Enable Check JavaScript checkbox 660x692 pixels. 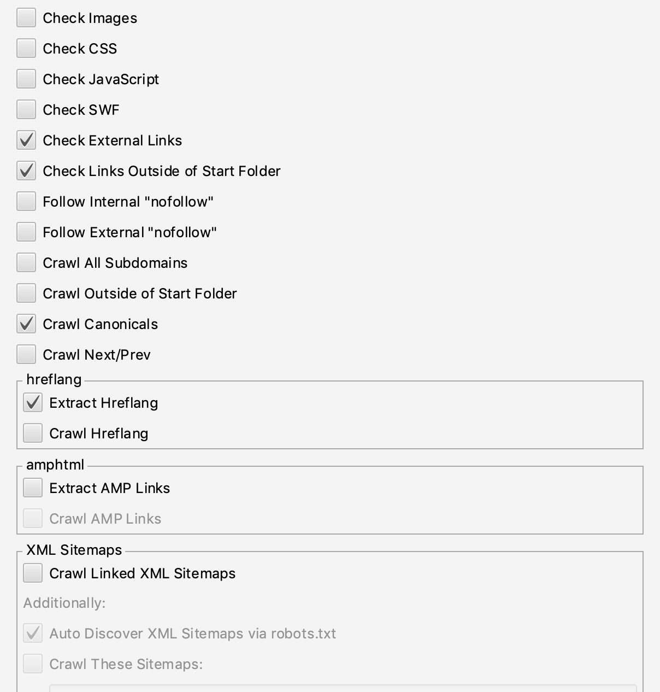[26, 79]
